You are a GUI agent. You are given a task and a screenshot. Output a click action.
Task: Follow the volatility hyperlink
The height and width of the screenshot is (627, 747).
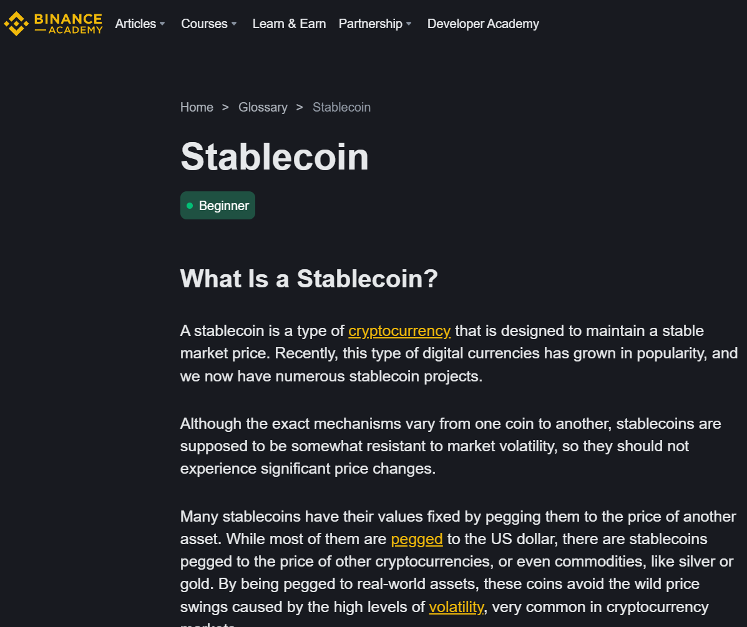456,607
